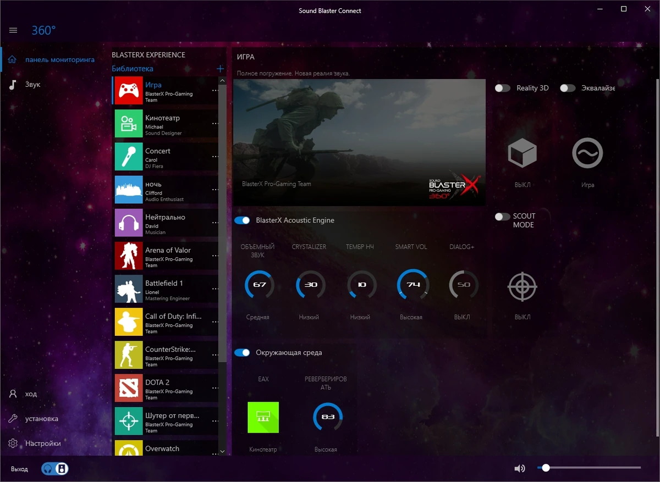Screen dimensions: 660x482
Task: Click the speaker volume icon
Action: tap(520, 468)
